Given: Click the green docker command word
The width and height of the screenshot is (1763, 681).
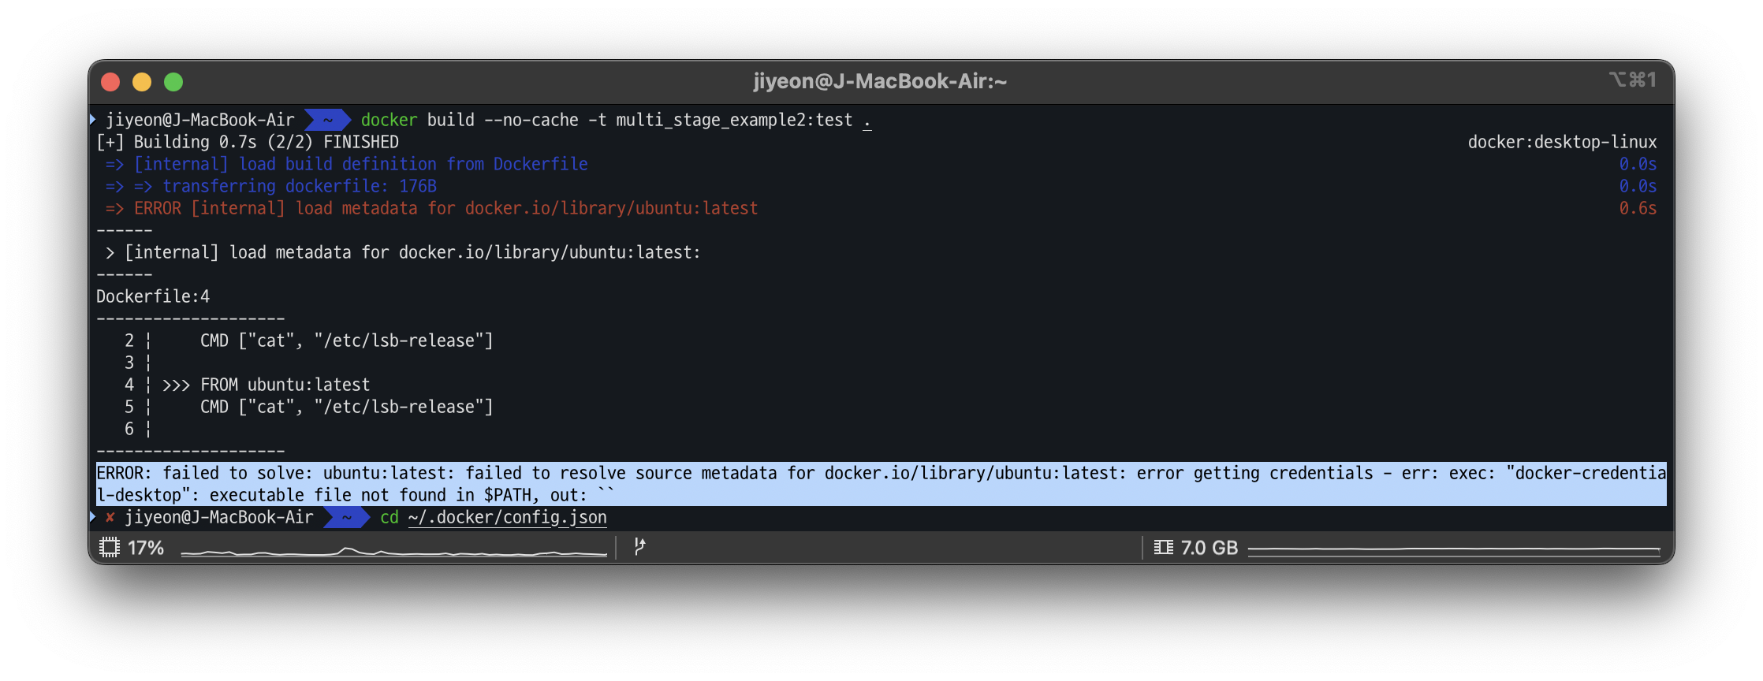Looking at the screenshot, I should pyautogui.click(x=389, y=120).
